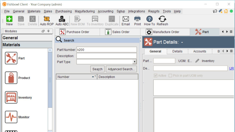Viewport: 235px width, 132px height.
Task: Click the undock icon in Modules panel
Action: 43,31
